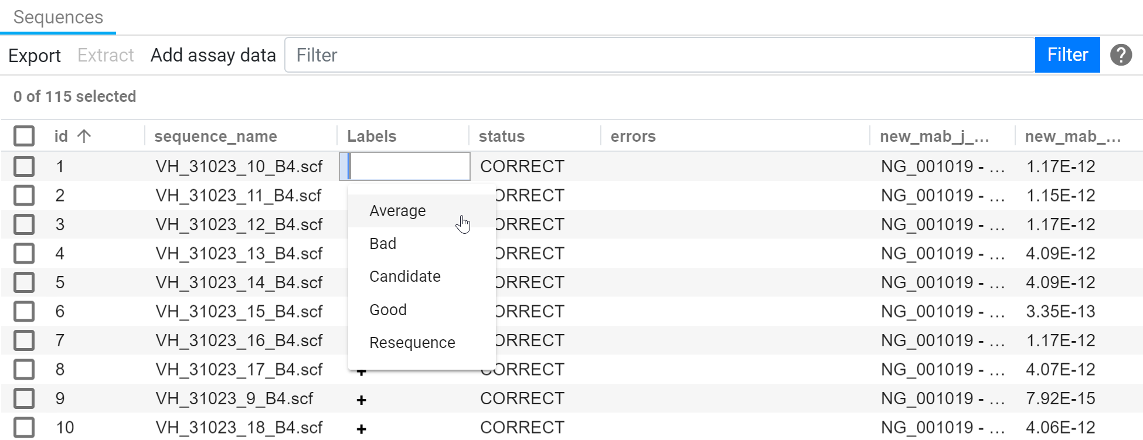
Task: Switch to the Sequences tab
Action: pyautogui.click(x=58, y=17)
